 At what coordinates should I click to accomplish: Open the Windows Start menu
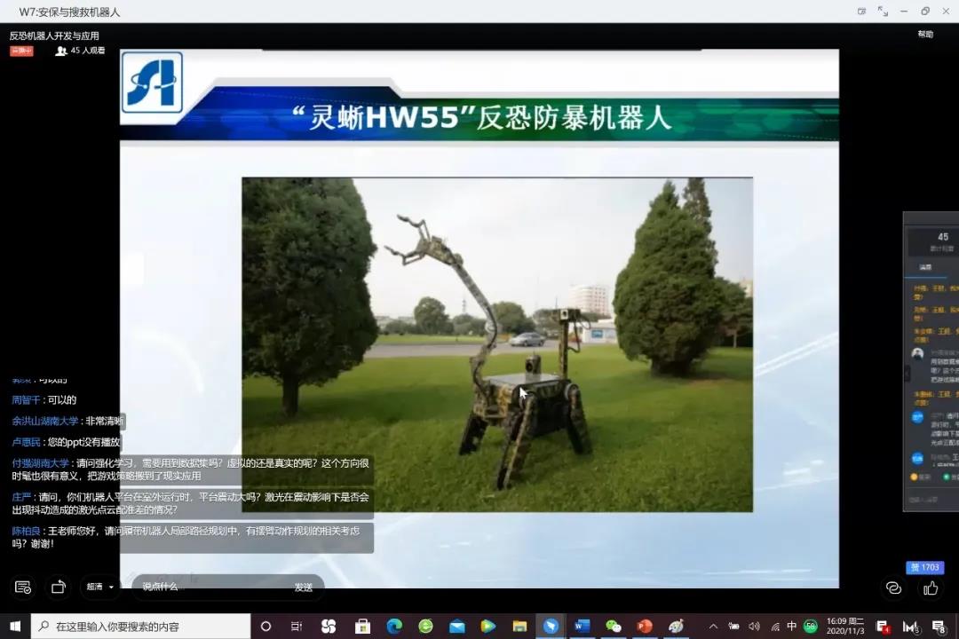tap(15, 627)
